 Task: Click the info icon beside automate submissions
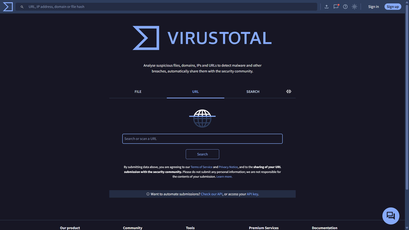(148, 194)
